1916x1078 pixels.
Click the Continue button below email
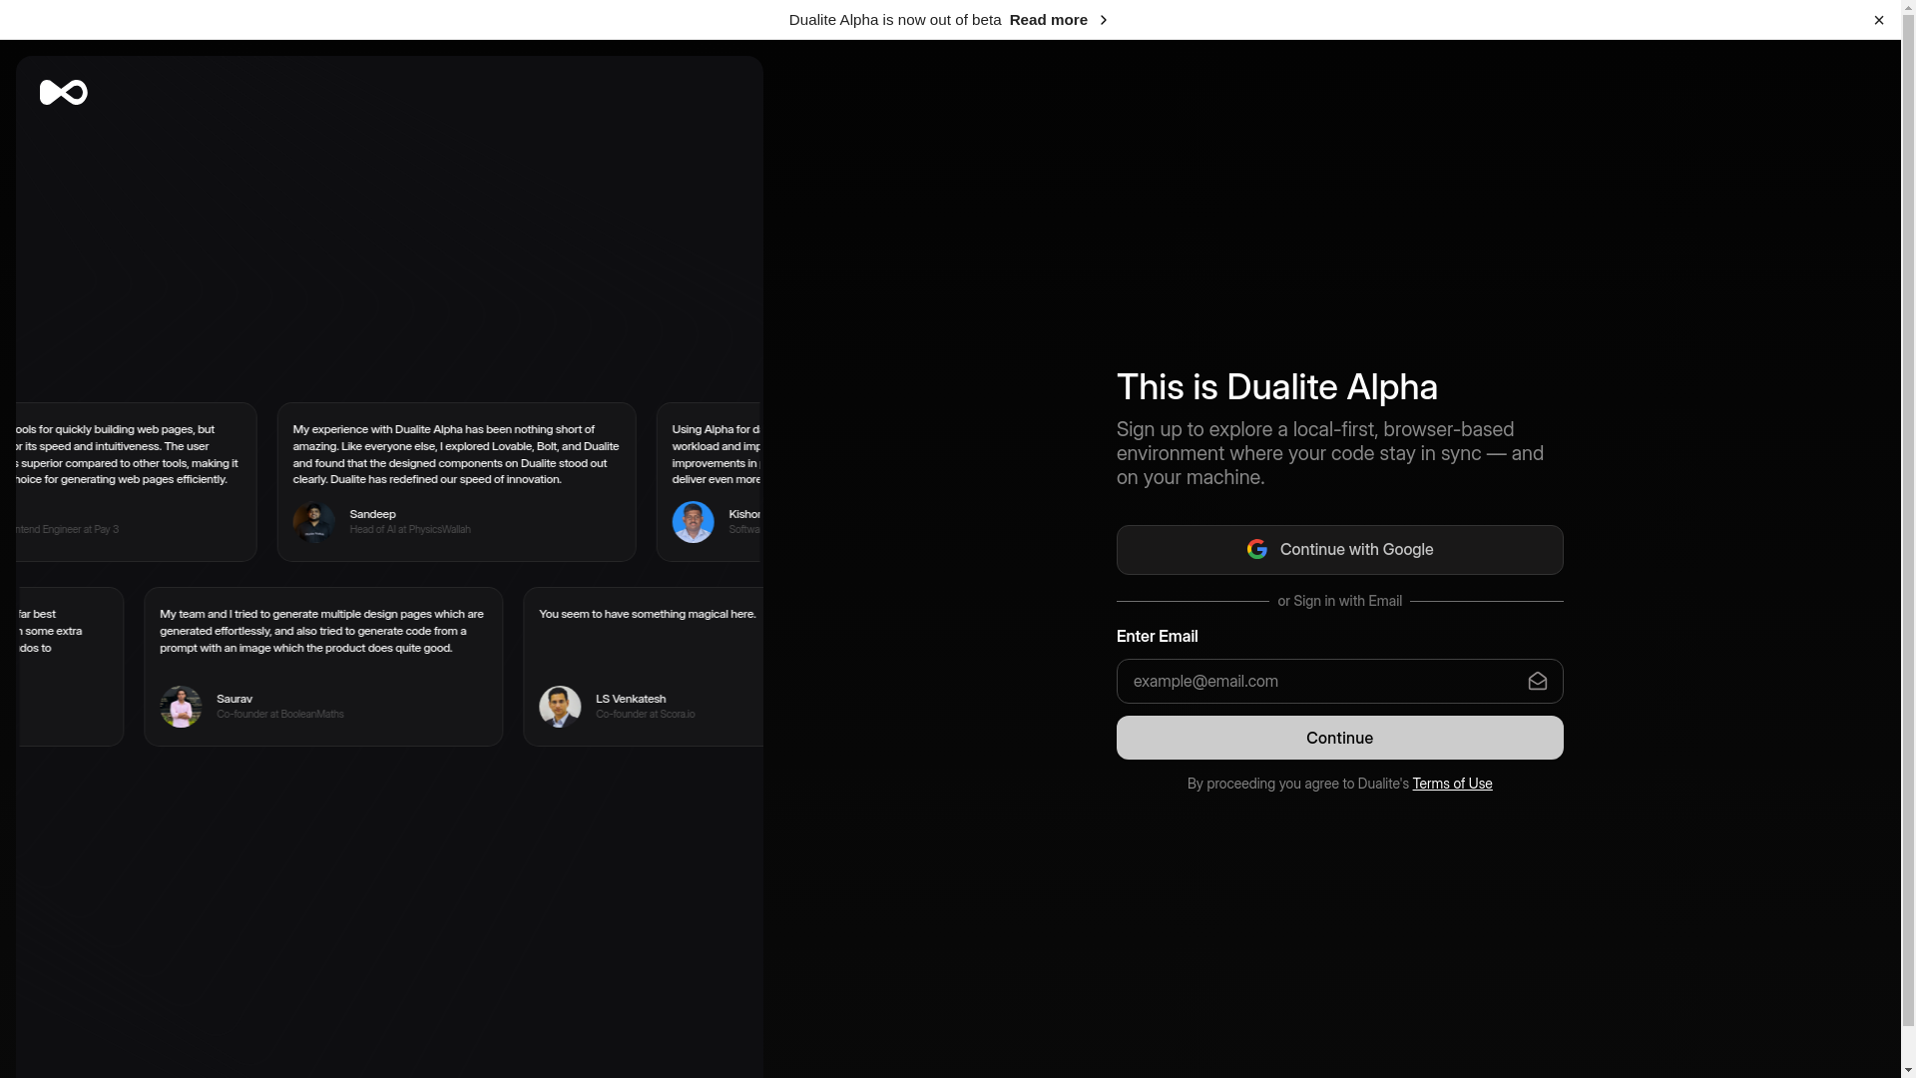[x=1339, y=738]
